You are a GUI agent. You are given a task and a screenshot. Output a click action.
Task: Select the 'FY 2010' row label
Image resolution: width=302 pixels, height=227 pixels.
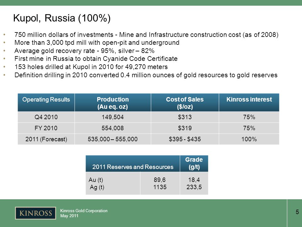[x=46, y=128]
